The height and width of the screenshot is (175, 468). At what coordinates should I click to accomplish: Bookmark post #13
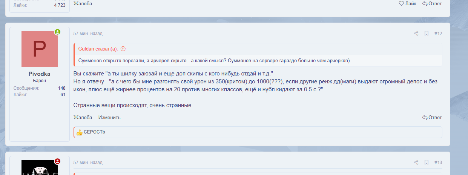[427, 163]
